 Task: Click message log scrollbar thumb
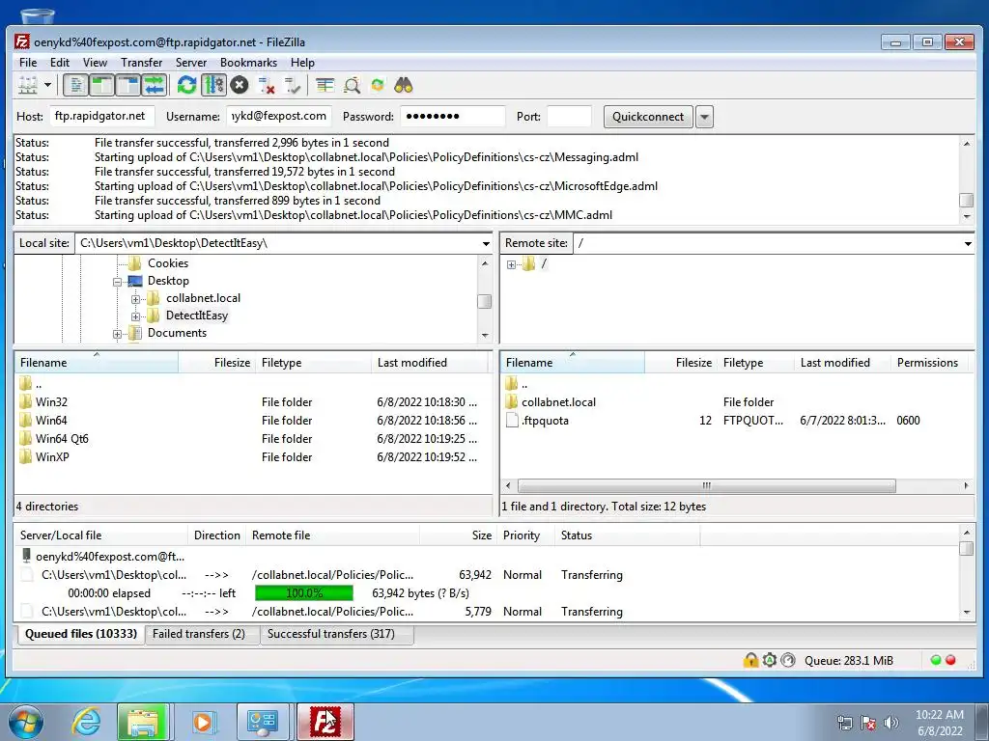(x=966, y=200)
